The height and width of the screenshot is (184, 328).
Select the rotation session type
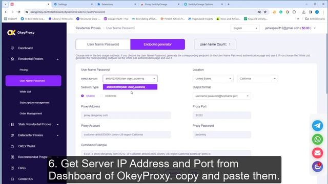point(83,96)
